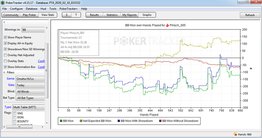
Task: Collapse the left panel with the small arrow
Action: 4,22
